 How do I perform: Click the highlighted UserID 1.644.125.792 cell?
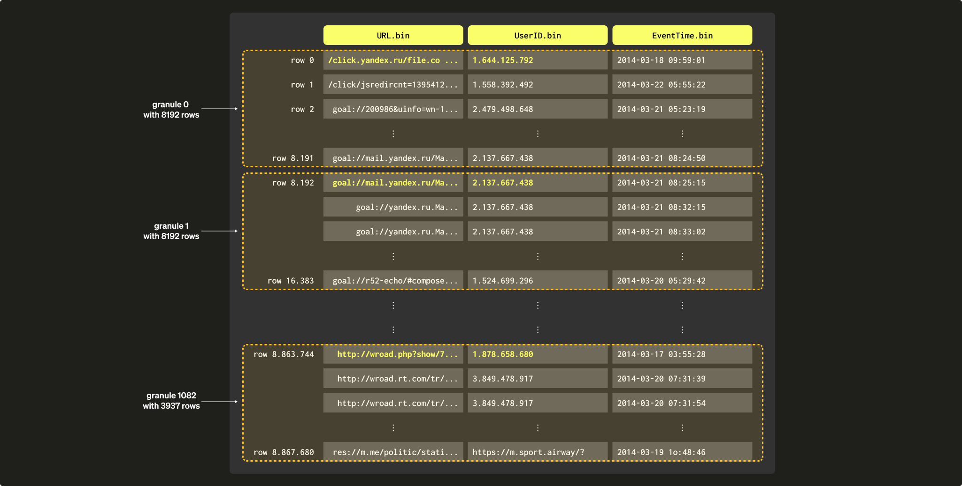[537, 60]
